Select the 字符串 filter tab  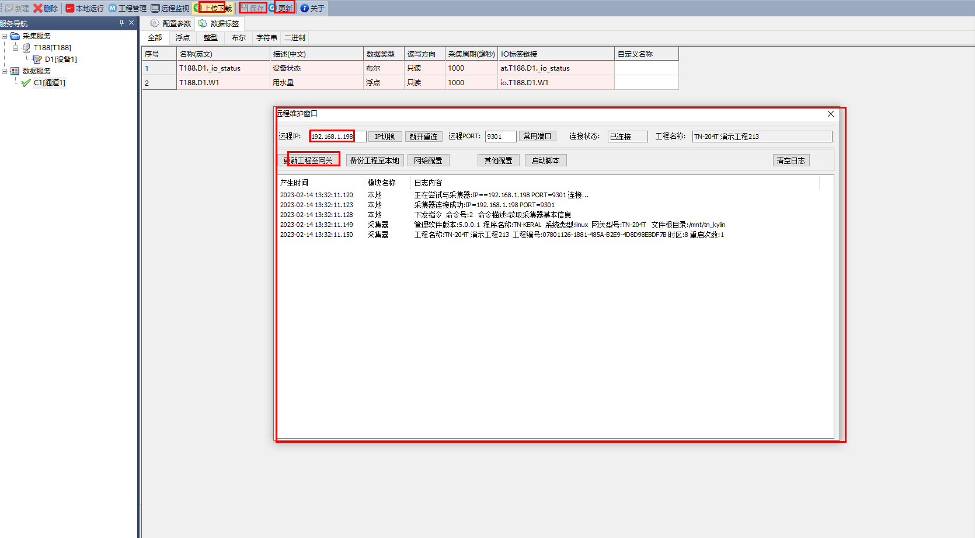tap(267, 38)
